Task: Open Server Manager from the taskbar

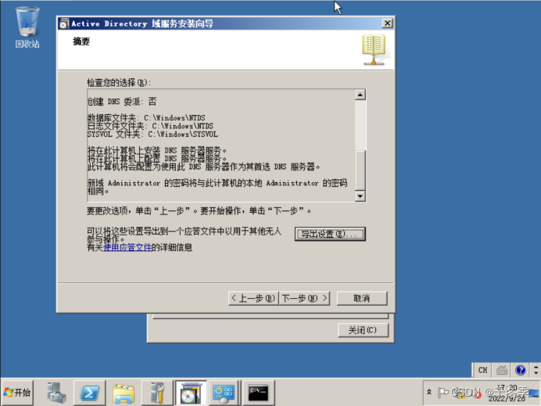Action: (56, 393)
